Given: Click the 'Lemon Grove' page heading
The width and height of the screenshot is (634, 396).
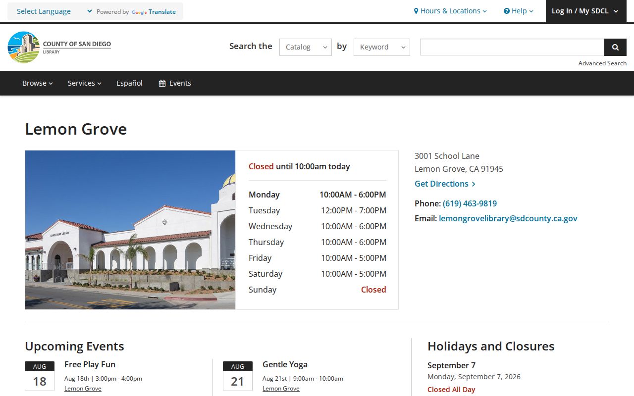Looking at the screenshot, I should [x=76, y=129].
